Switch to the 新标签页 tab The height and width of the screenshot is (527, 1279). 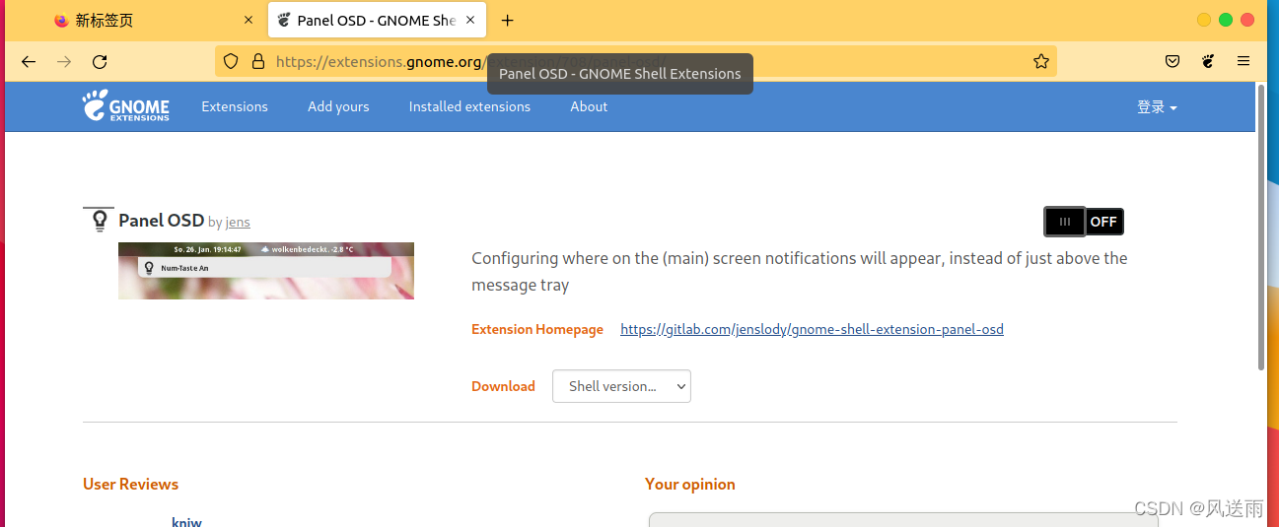[x=154, y=20]
